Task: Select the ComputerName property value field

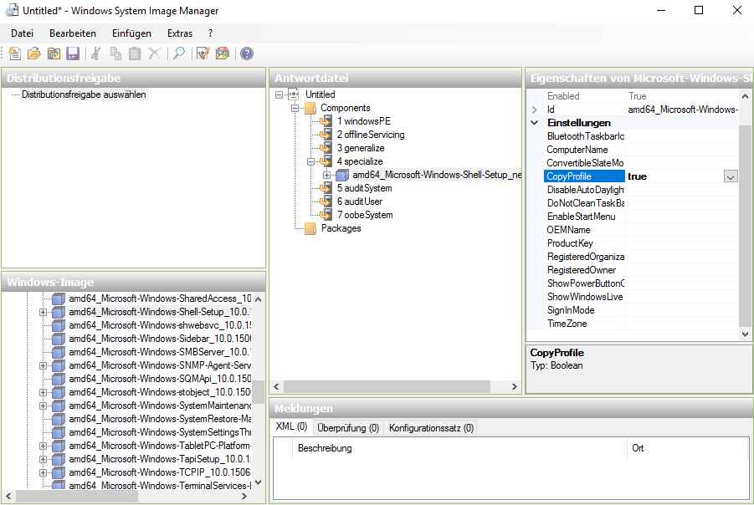Action: (x=681, y=150)
